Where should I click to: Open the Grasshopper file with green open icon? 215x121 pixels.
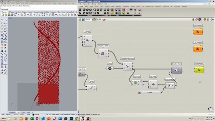click(x=80, y=19)
